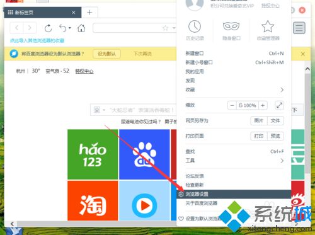Open the undo history dropdown arrow
Image resolution: width=315 pixels, height=235 pixels.
coord(70,28)
